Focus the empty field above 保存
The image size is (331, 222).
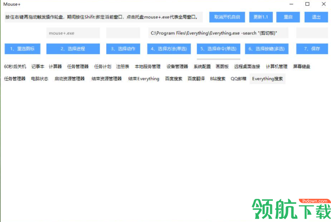pos(312,33)
